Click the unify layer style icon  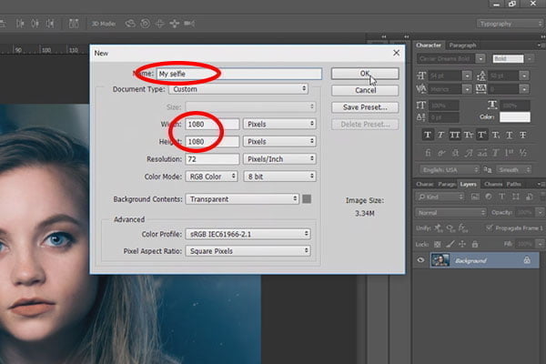tap(463, 228)
